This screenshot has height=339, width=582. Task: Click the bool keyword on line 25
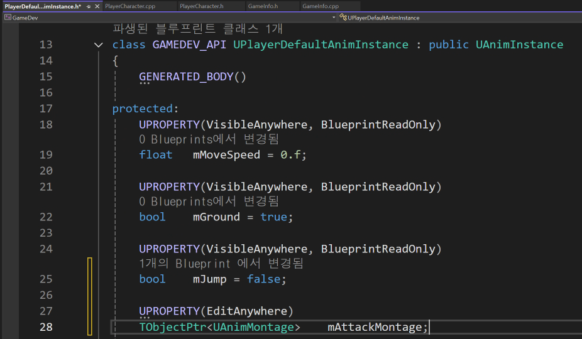coord(153,279)
